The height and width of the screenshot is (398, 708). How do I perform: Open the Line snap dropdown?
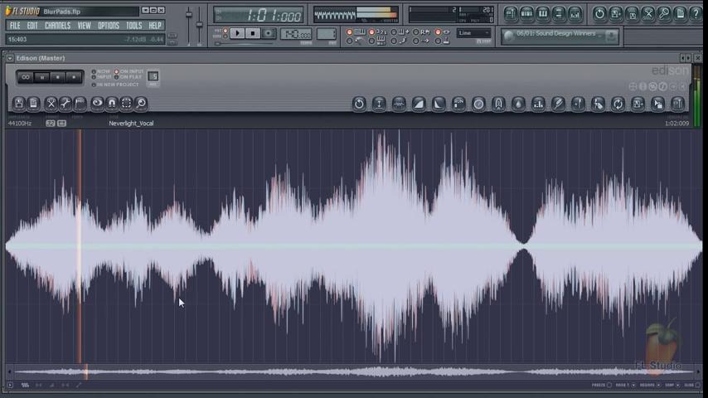click(473, 33)
